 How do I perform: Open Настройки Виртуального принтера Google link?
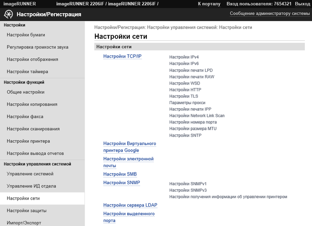(x=129, y=147)
